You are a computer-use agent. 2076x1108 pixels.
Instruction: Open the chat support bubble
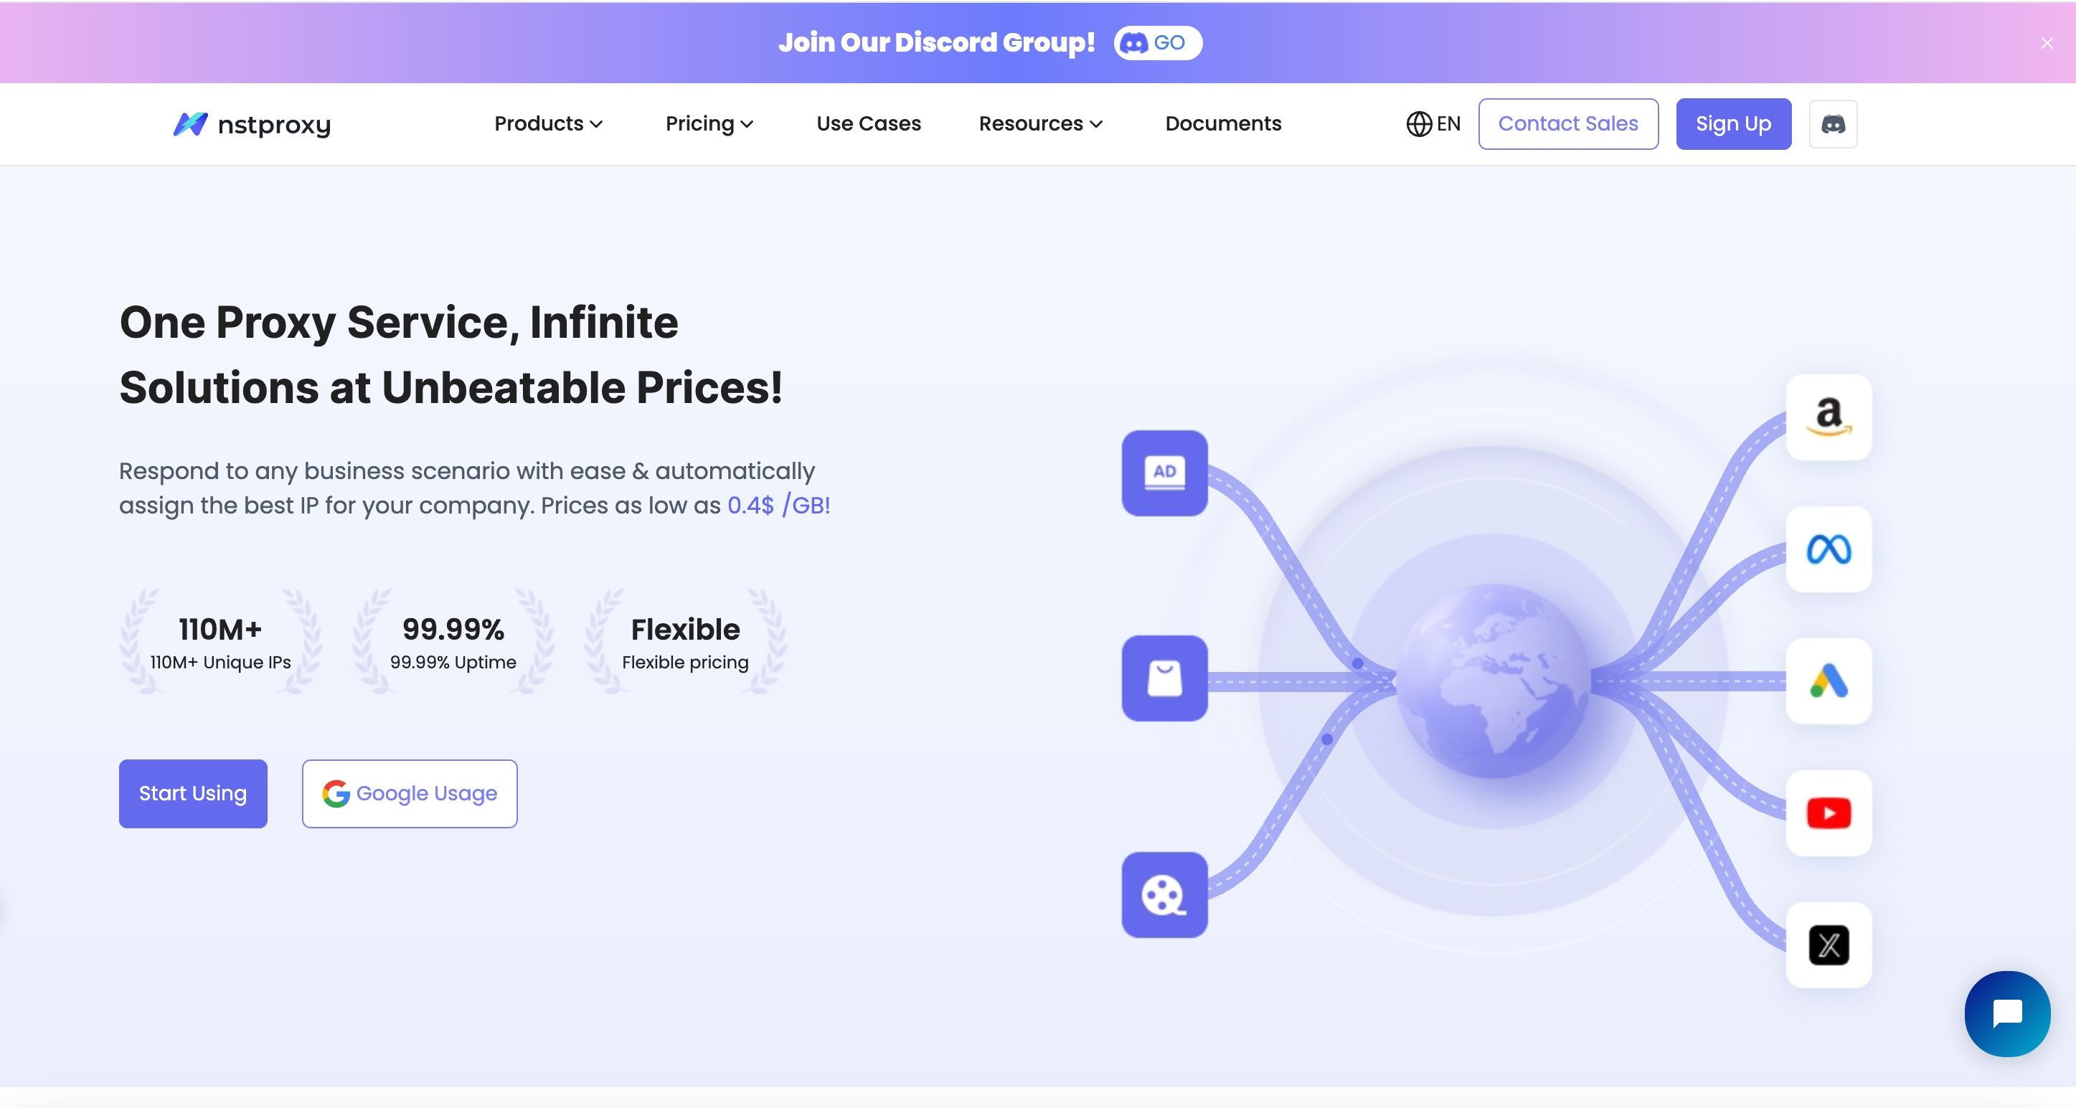pyautogui.click(x=2006, y=1013)
